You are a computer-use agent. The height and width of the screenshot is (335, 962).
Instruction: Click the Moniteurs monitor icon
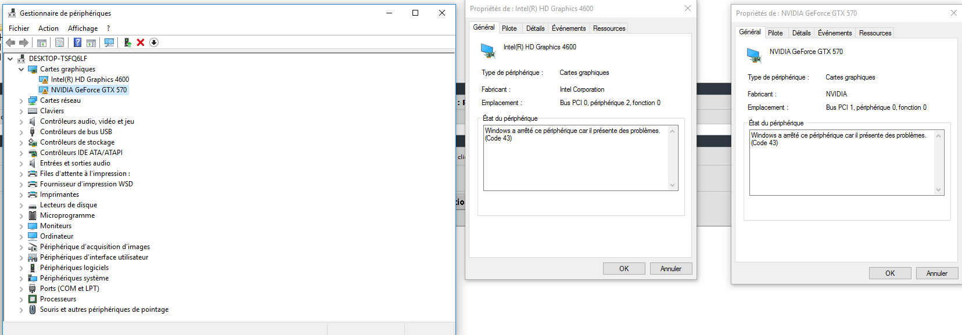point(33,226)
